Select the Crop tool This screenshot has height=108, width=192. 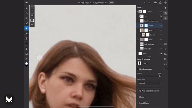tap(27, 43)
